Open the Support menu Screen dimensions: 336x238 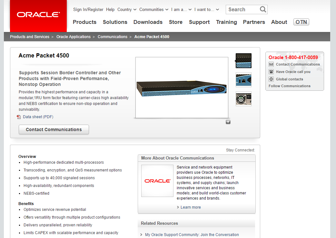point(199,22)
